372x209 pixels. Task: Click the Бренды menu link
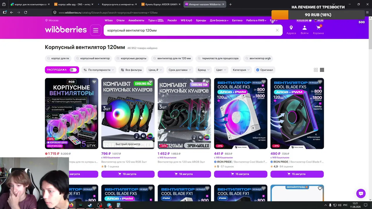(201, 20)
